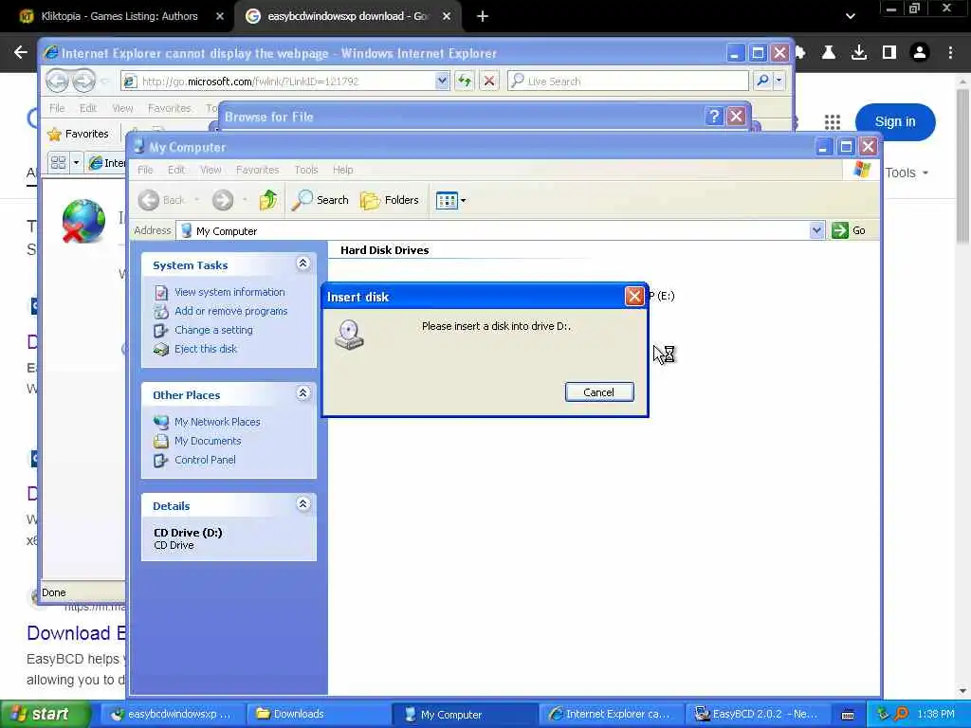Click the on-screen keyboard icon in taskbar

click(848, 715)
